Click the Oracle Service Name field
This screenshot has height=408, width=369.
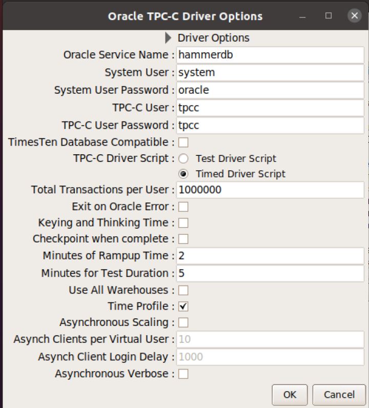point(270,55)
